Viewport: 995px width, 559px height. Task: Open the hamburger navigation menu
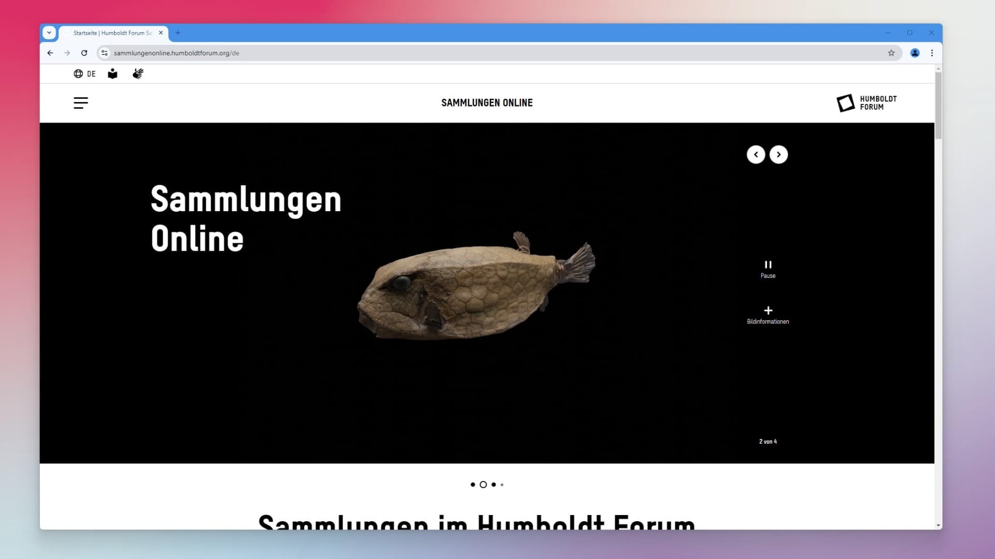pyautogui.click(x=81, y=103)
